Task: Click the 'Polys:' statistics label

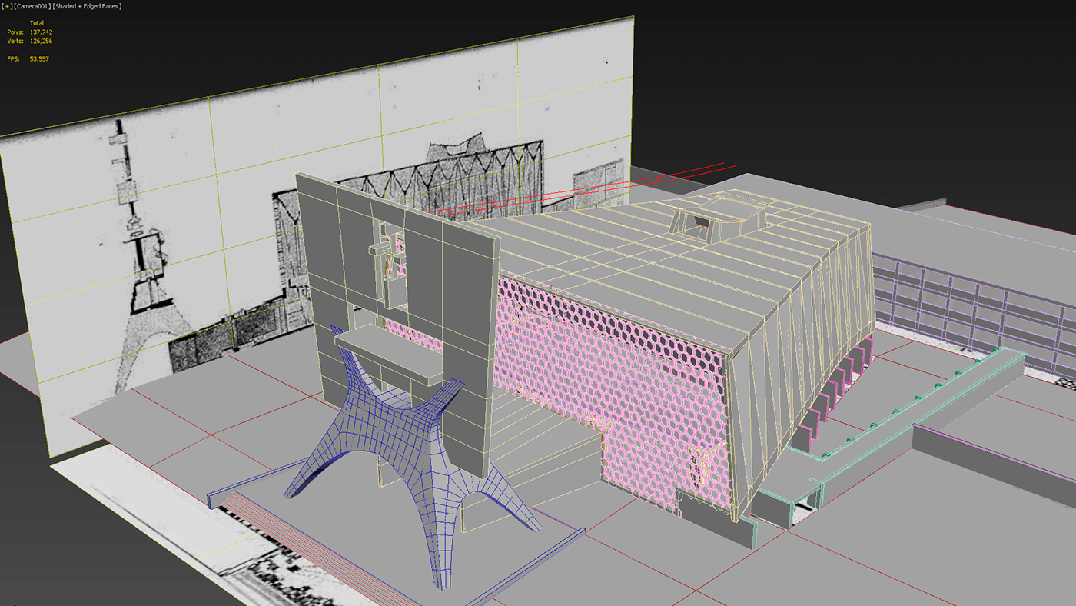Action: point(15,32)
